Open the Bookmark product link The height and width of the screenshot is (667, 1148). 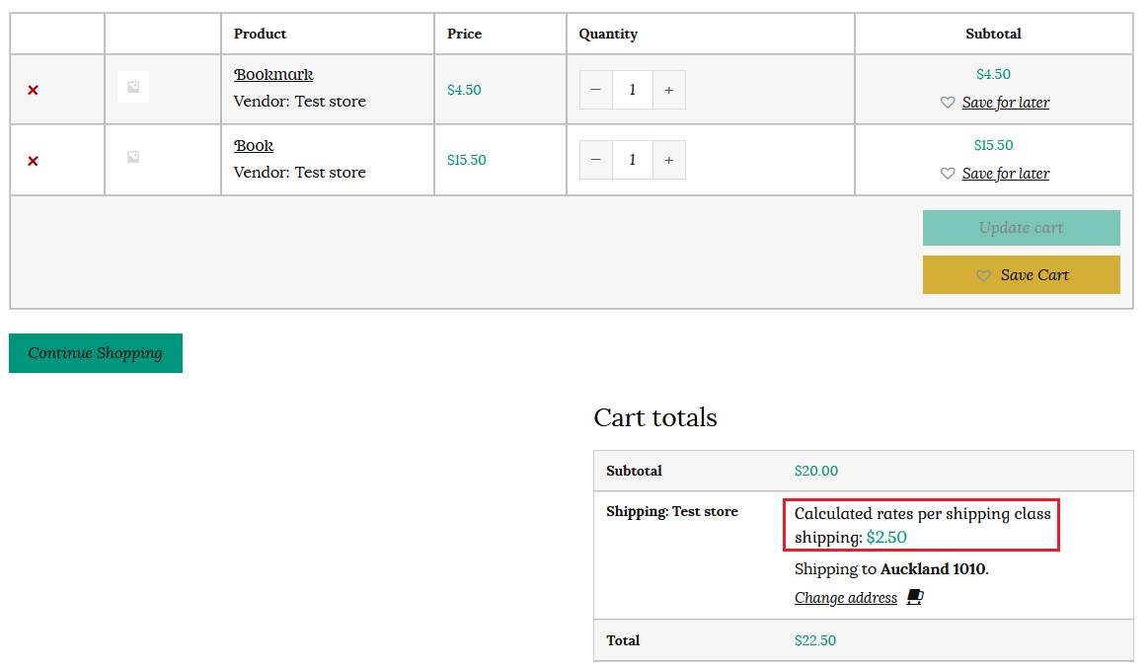[x=273, y=75]
